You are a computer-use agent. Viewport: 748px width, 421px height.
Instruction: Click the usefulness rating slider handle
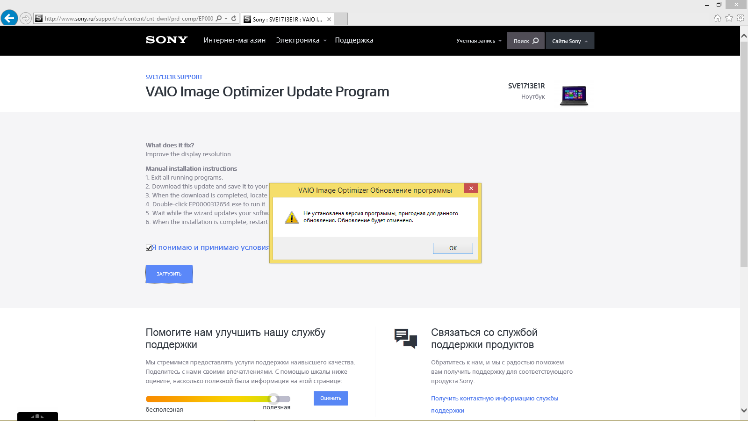point(273,399)
